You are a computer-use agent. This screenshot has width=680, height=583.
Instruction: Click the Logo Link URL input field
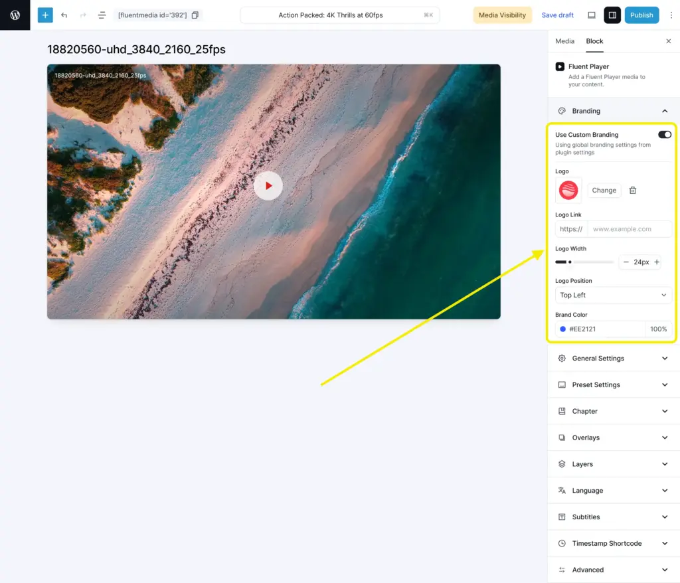630,229
